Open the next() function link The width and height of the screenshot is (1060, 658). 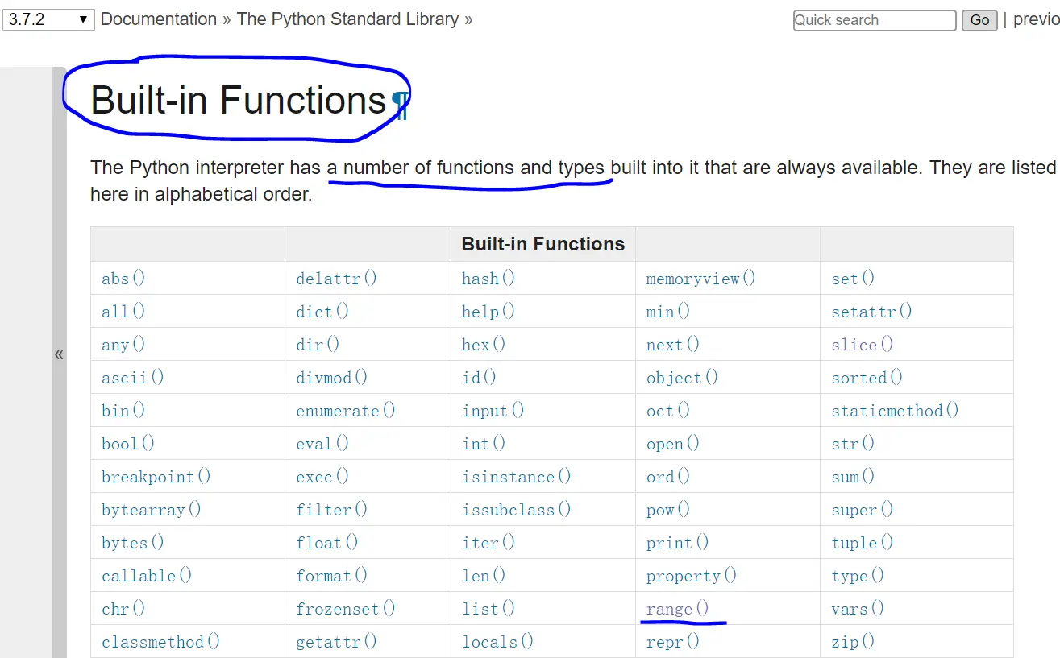[x=673, y=345]
